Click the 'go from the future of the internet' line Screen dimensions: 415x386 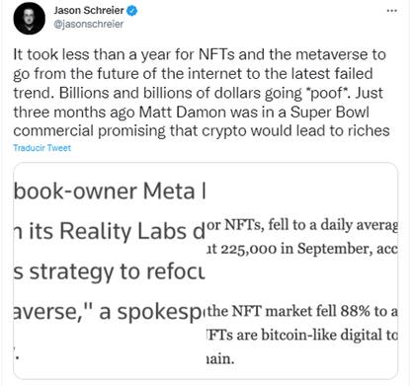(193, 74)
